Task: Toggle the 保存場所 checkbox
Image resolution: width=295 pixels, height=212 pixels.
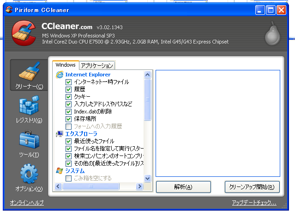Action: [68, 119]
